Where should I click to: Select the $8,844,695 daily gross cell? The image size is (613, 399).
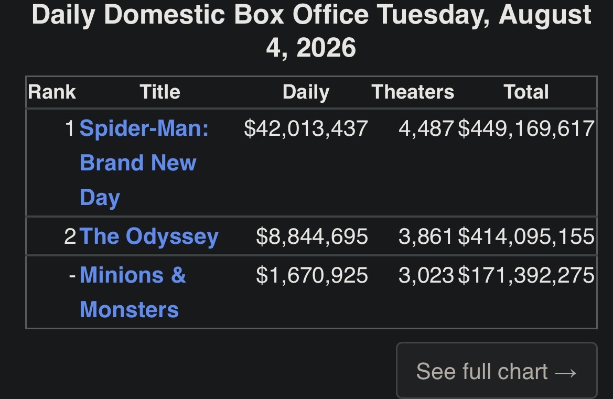click(x=312, y=236)
